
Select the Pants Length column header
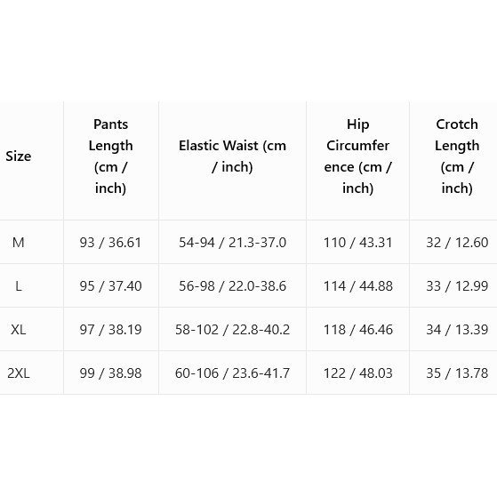[110, 156]
